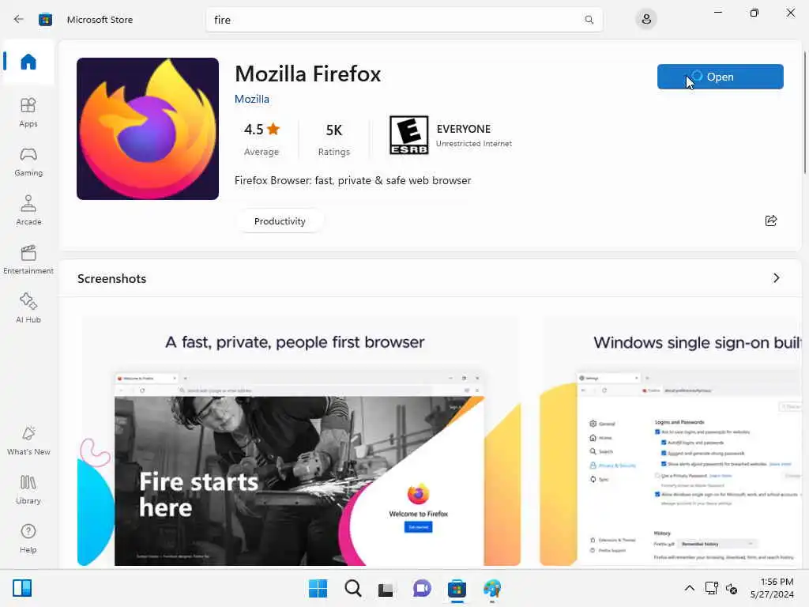Open the Arcade section
809x607 pixels.
(28, 210)
